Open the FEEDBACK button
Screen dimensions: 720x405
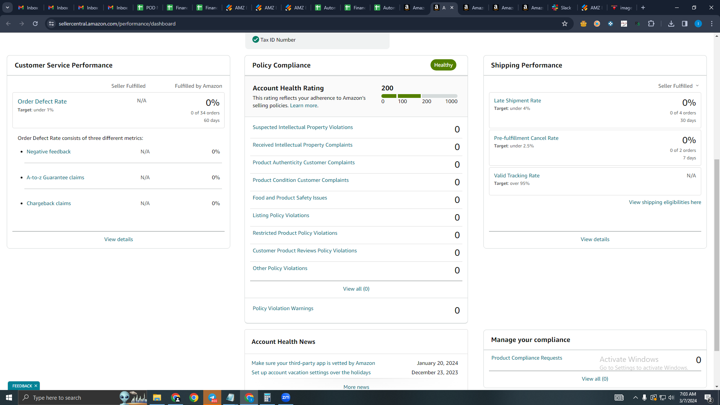22,386
